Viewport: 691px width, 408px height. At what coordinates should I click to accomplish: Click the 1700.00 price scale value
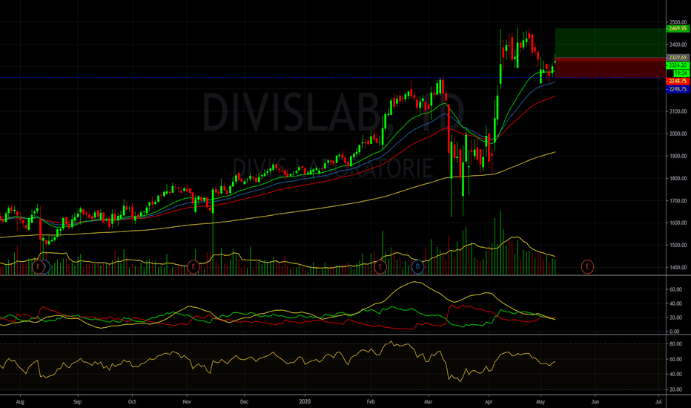[x=678, y=201]
